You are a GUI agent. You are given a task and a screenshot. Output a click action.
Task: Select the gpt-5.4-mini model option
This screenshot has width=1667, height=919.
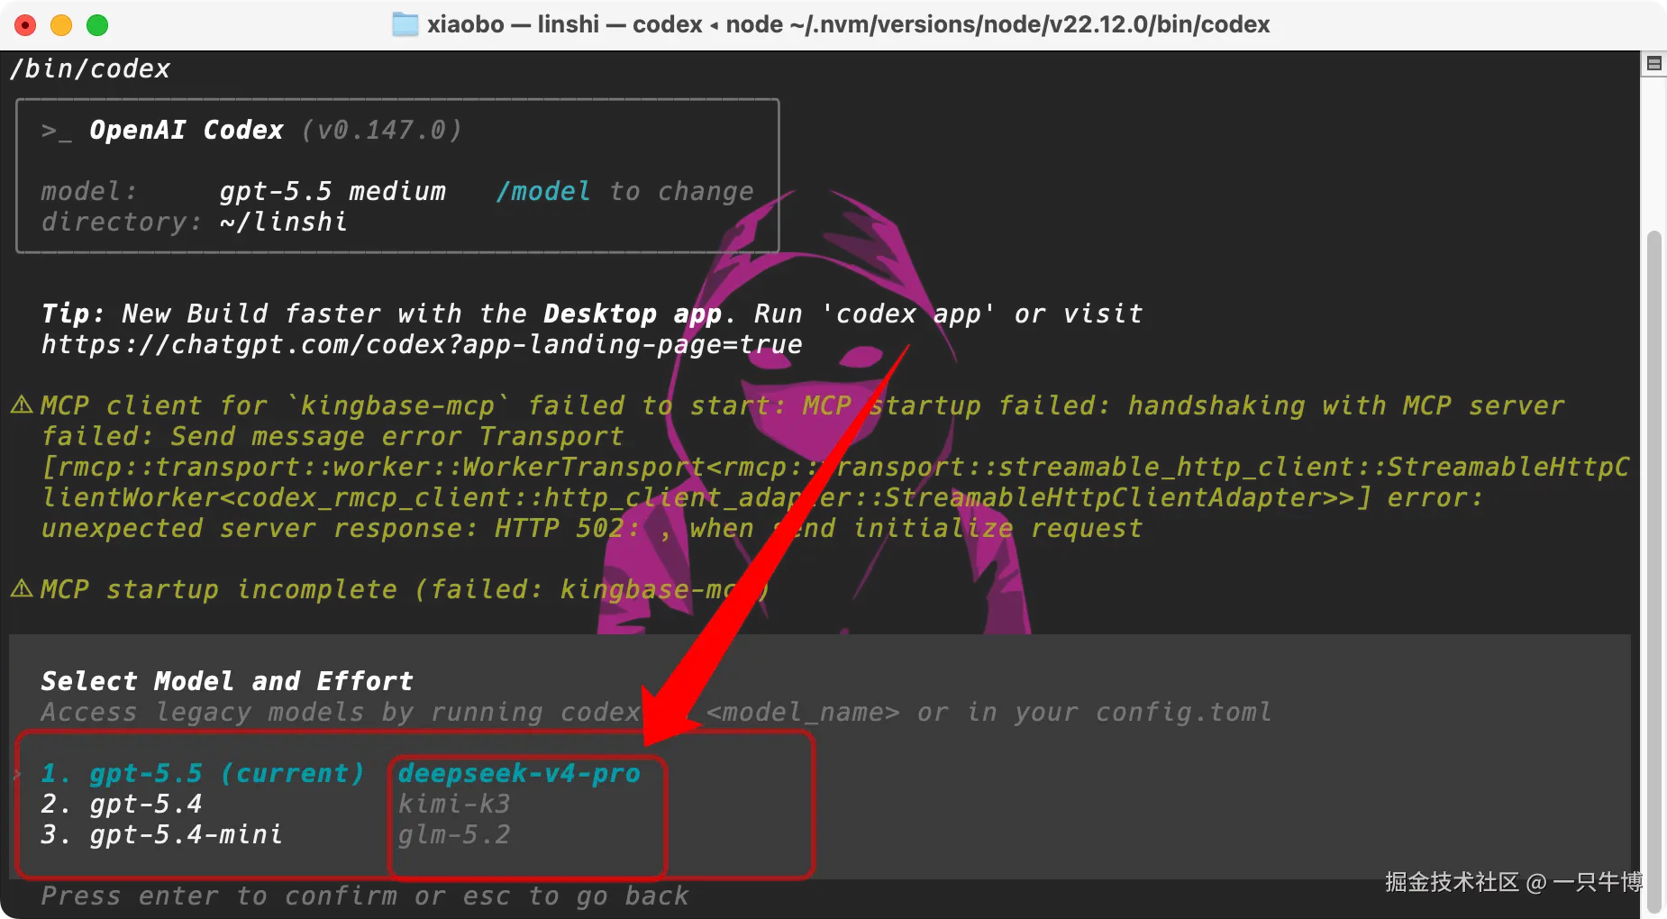point(162,834)
